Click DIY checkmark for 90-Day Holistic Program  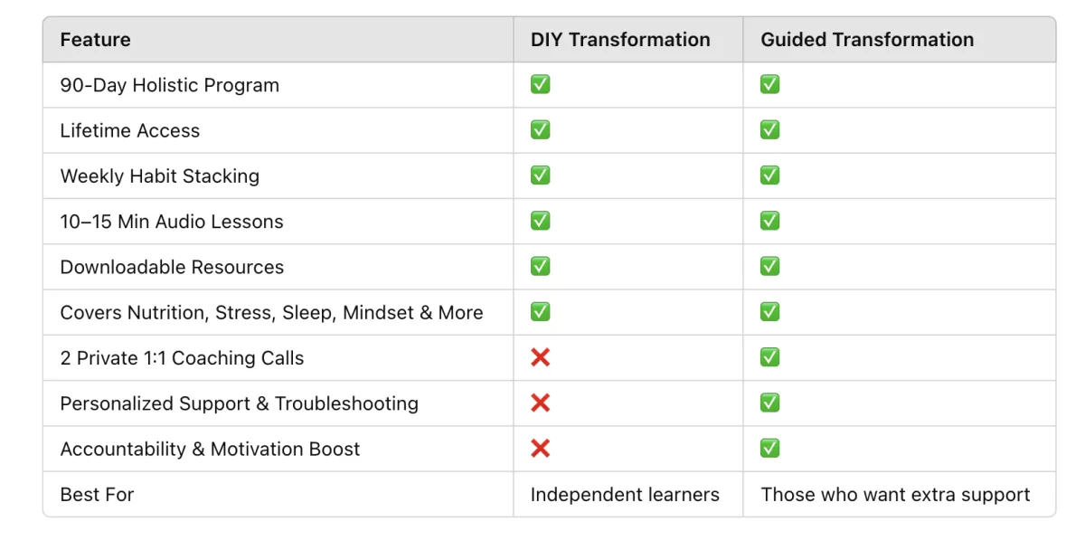[x=540, y=84]
